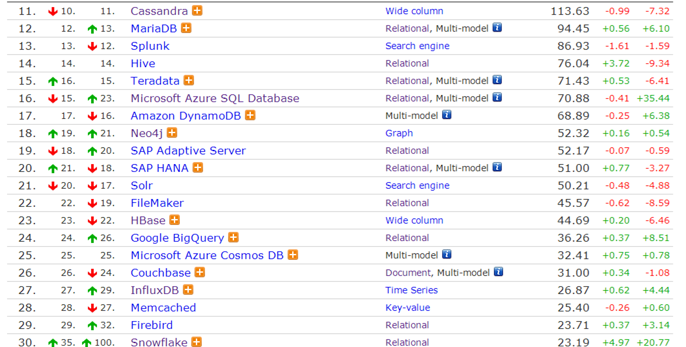Select the MariaDB score 94.45
The image size is (686, 347).
click(573, 28)
